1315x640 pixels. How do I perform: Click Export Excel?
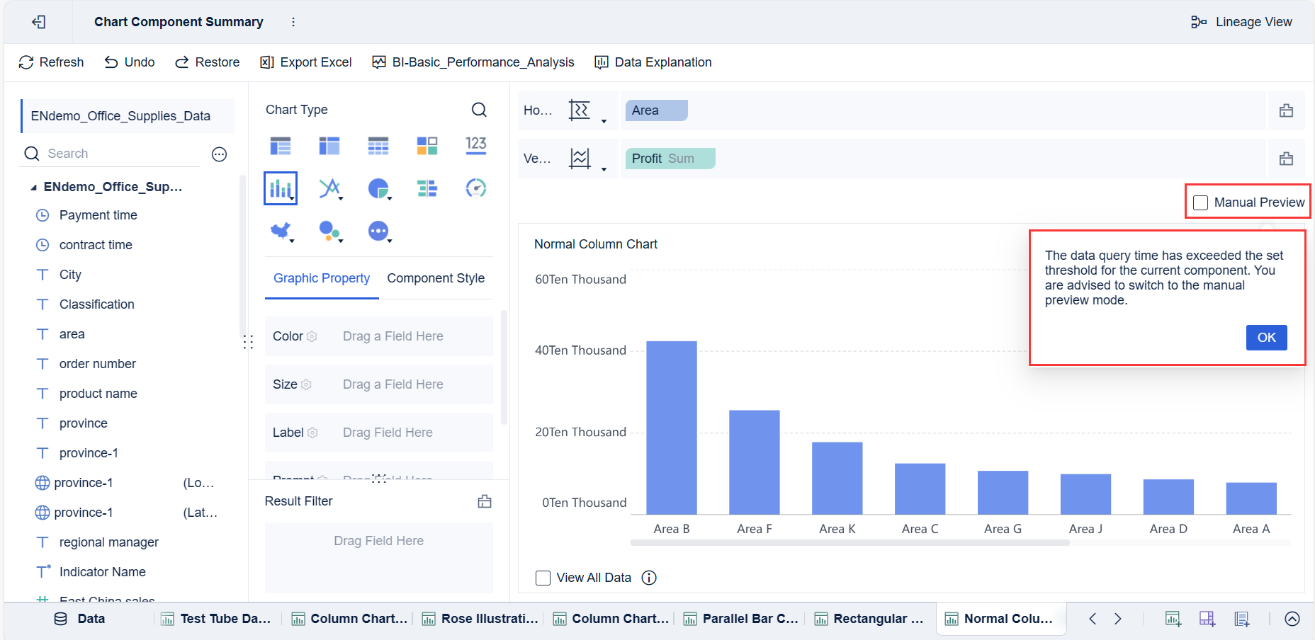[x=306, y=62]
